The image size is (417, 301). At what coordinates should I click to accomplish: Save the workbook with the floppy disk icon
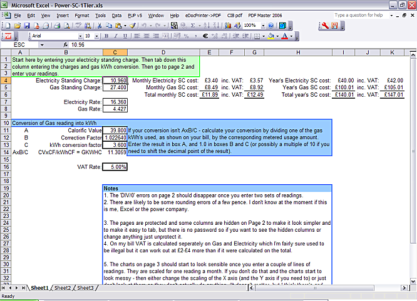[x=27, y=26]
